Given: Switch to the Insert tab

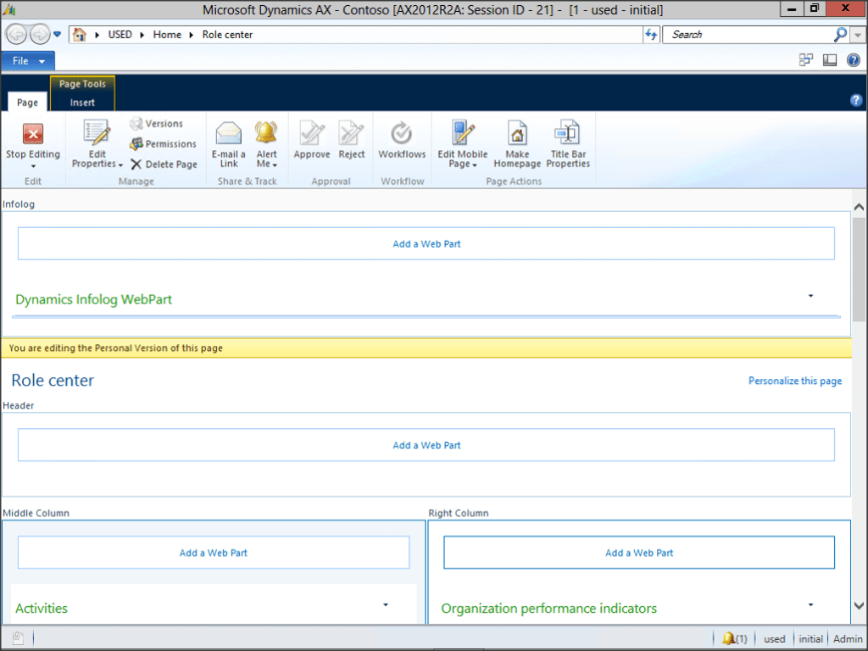Looking at the screenshot, I should 81,102.
